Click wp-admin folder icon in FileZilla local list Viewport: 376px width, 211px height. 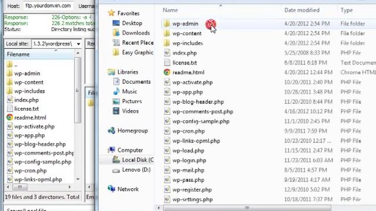(9, 73)
